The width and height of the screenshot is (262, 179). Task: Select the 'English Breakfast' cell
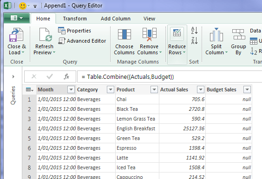point(137,128)
